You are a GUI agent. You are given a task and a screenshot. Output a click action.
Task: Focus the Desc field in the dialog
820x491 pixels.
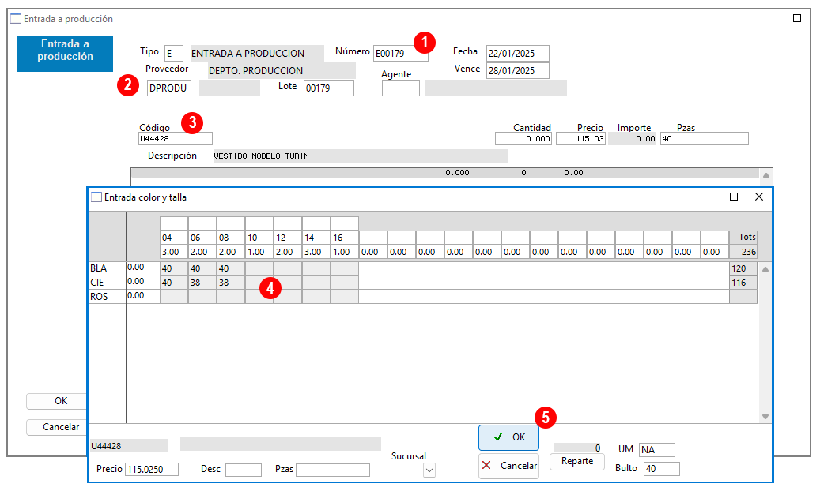click(x=244, y=470)
